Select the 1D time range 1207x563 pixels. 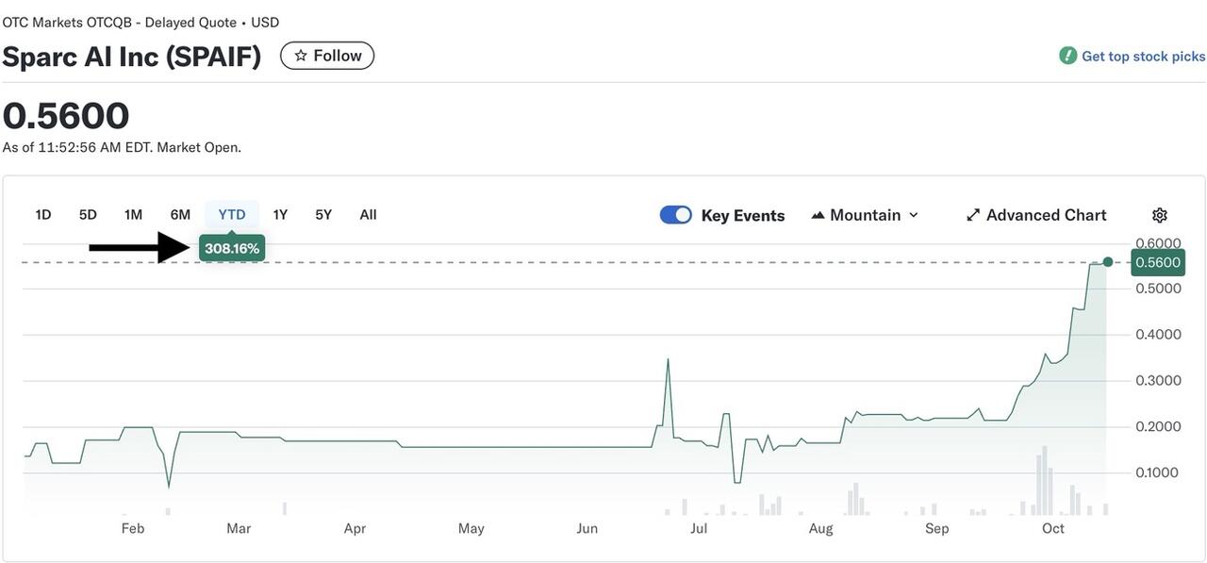tap(43, 215)
